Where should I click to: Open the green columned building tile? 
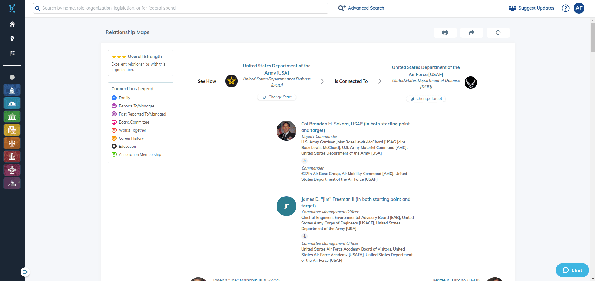pyautogui.click(x=12, y=116)
